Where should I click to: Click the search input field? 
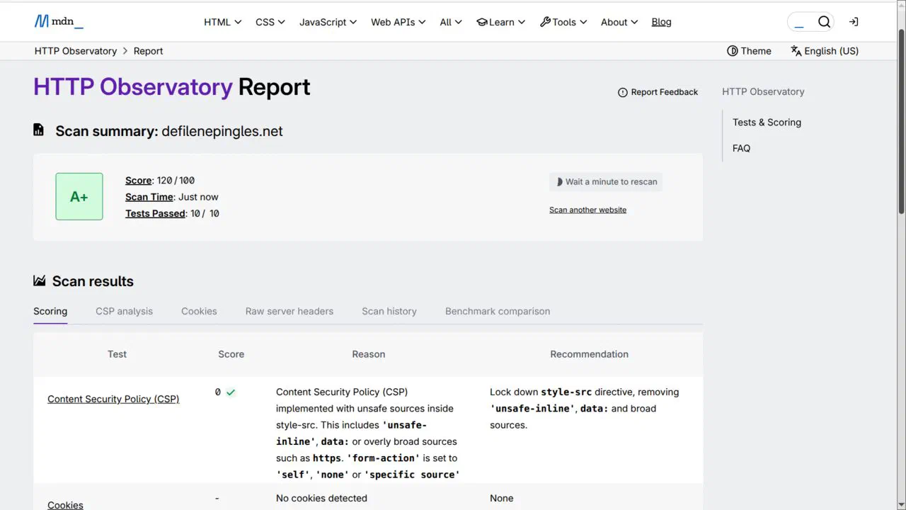click(801, 22)
